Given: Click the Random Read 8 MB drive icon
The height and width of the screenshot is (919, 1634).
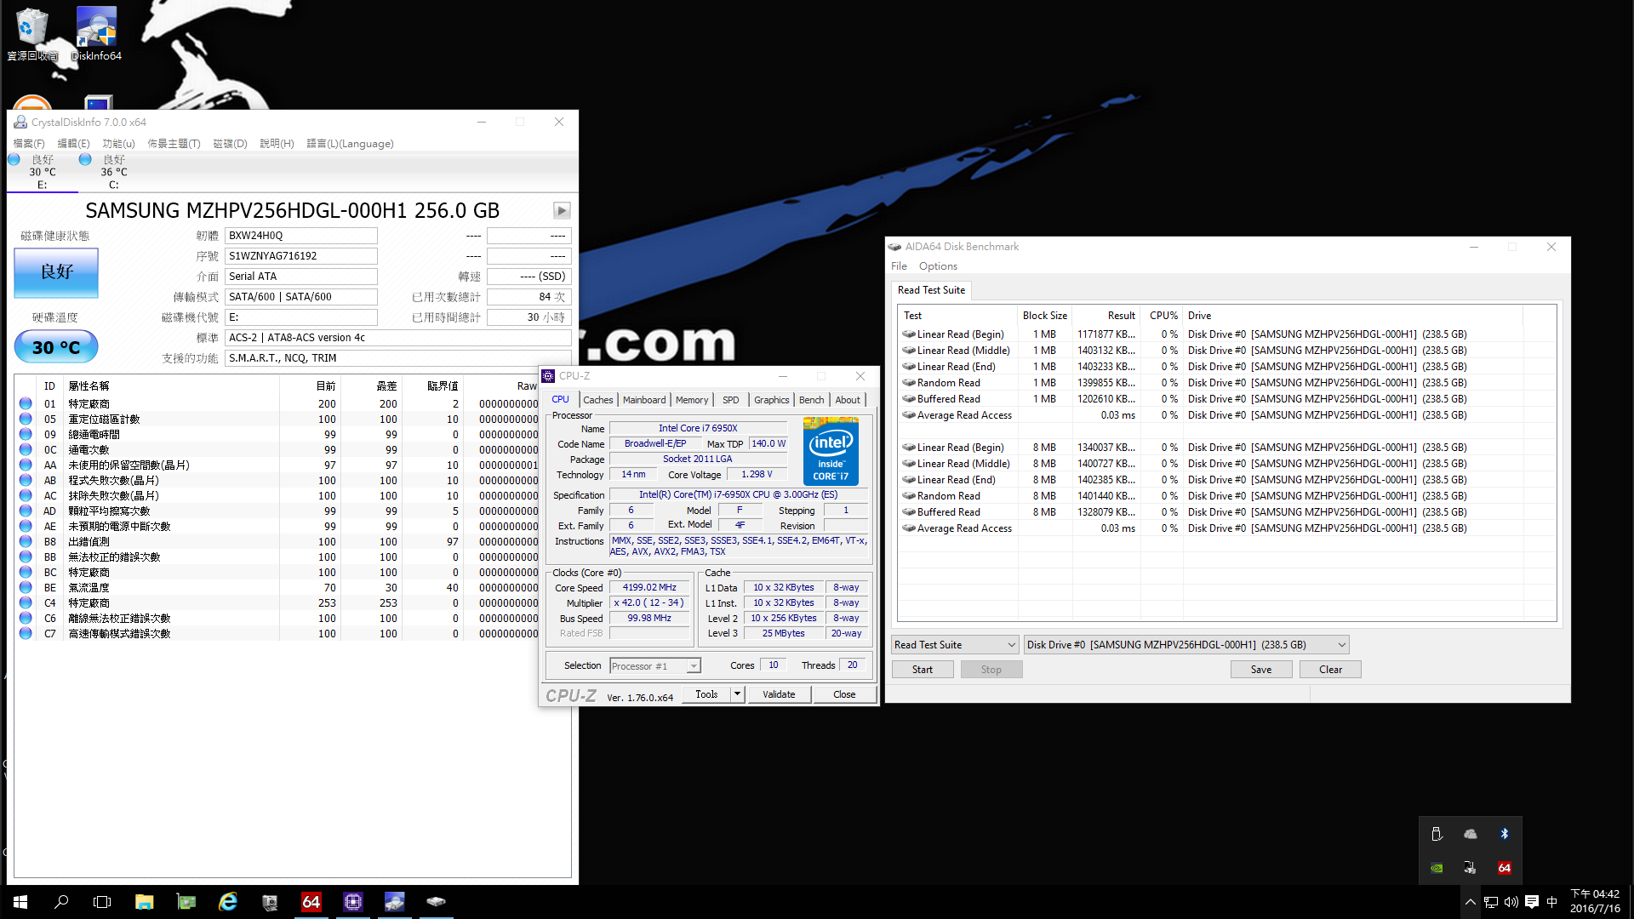Looking at the screenshot, I should click(x=909, y=496).
